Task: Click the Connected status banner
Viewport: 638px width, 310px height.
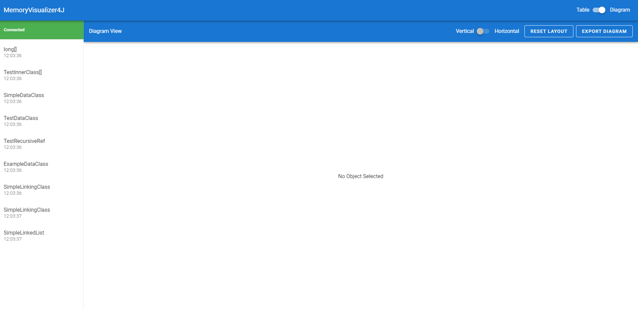Action: tap(42, 30)
